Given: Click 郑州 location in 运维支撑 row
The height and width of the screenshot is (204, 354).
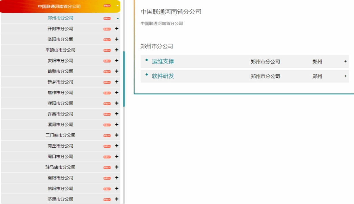Looking at the screenshot, I should pos(317,62).
